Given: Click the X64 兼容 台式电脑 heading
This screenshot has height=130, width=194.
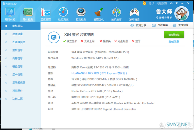Looking at the screenshot, I should pyautogui.click(x=79, y=34).
